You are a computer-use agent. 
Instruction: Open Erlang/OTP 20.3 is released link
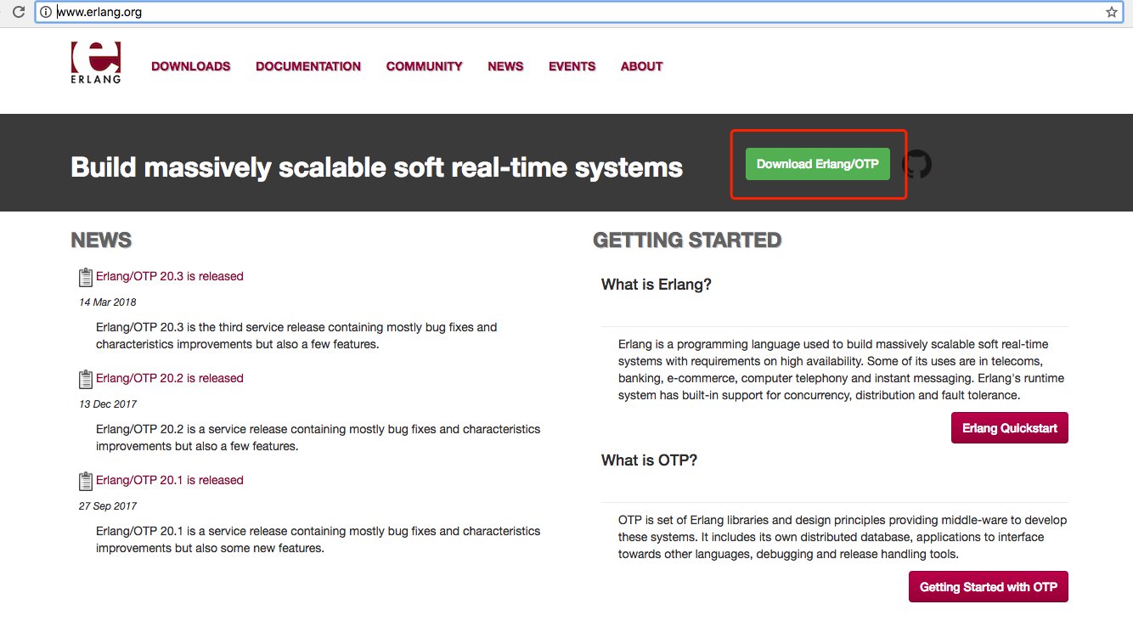pyautogui.click(x=170, y=276)
